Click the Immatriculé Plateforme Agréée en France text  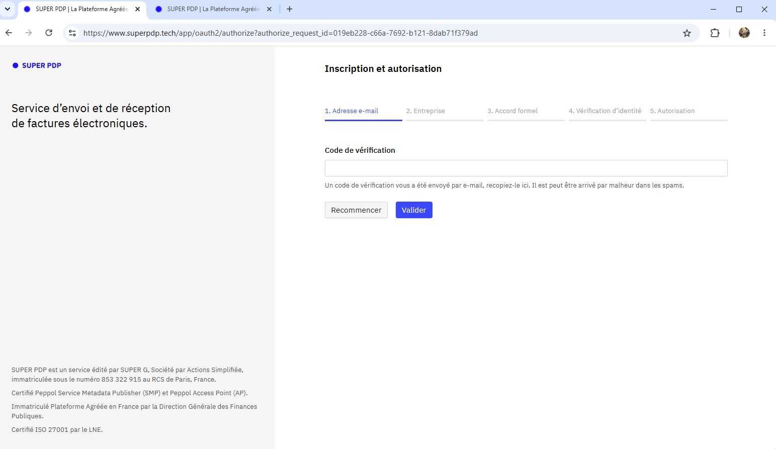[134, 411]
